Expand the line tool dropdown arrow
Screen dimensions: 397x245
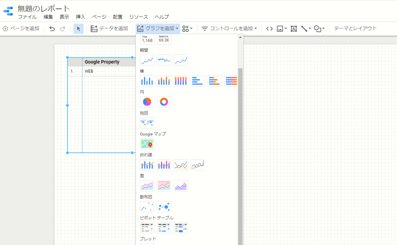(310, 28)
